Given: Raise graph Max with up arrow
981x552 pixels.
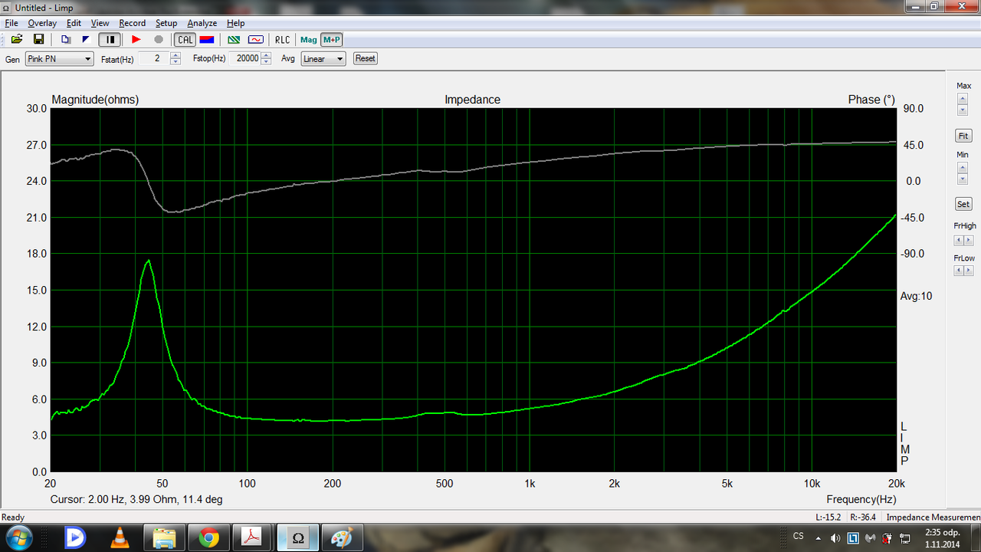Looking at the screenshot, I should 963,98.
